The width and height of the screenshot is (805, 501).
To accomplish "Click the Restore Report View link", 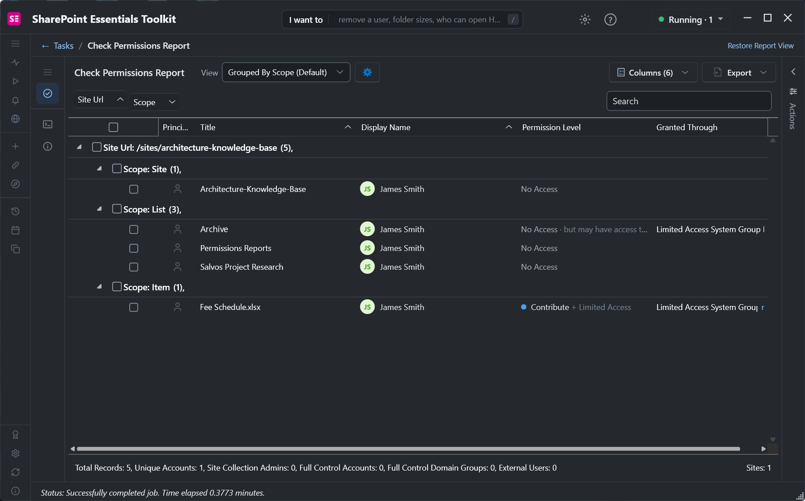I will 760,46.
